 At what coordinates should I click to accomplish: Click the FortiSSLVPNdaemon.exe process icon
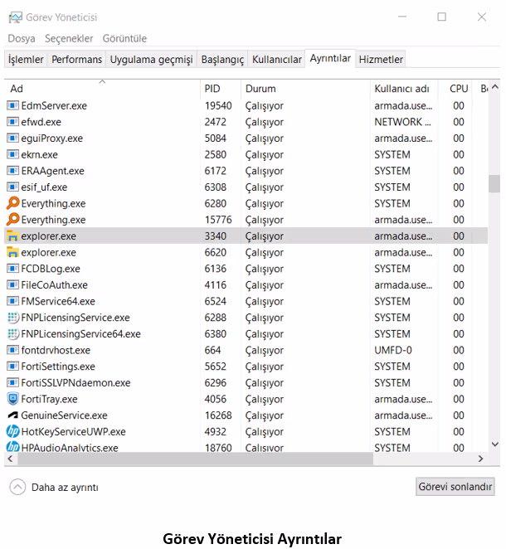12,382
